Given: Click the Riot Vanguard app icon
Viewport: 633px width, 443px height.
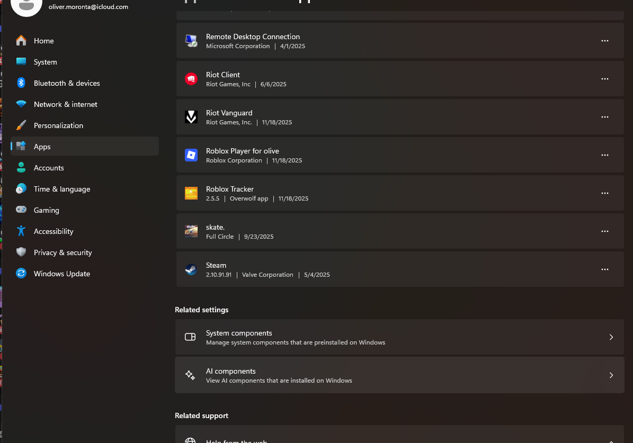Looking at the screenshot, I should 191,117.
